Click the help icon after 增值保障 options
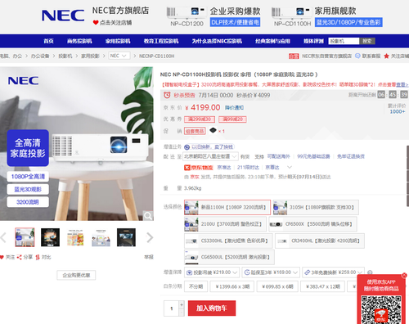 point(370,272)
